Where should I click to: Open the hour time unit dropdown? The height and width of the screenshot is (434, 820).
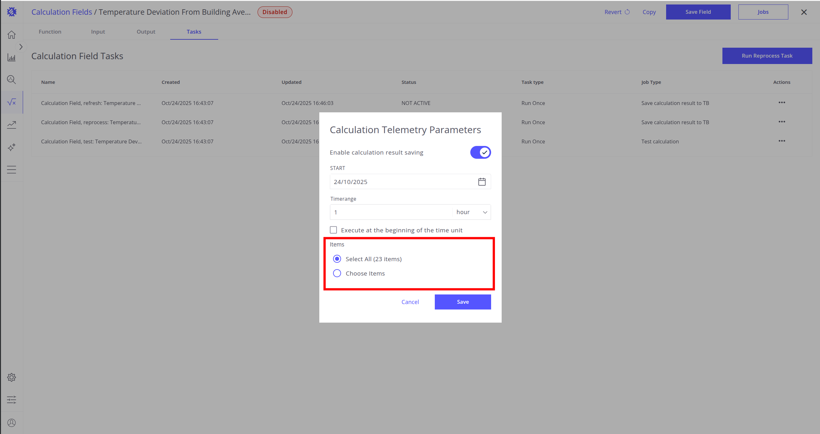(472, 212)
